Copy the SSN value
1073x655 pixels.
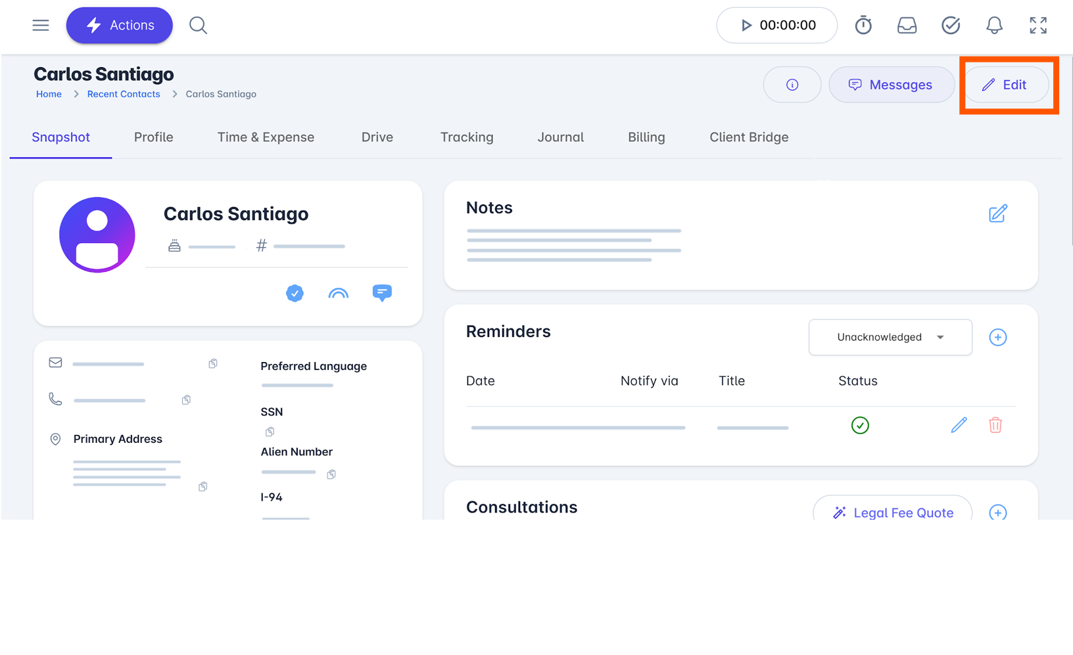pos(270,432)
